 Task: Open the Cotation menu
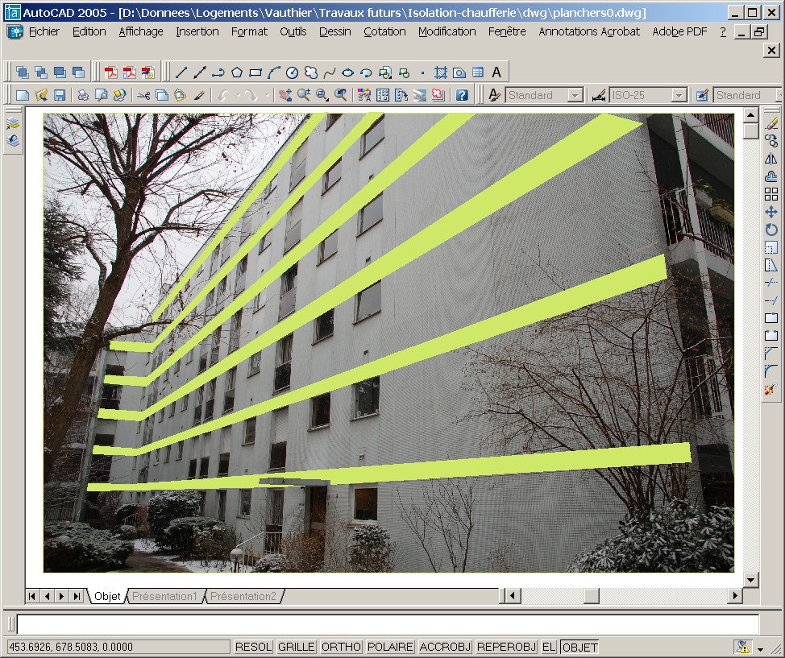384,31
